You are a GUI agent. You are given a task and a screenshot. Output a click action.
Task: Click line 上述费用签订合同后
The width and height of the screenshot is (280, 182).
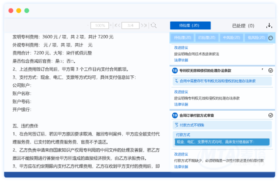pyautogui.click(x=70, y=69)
